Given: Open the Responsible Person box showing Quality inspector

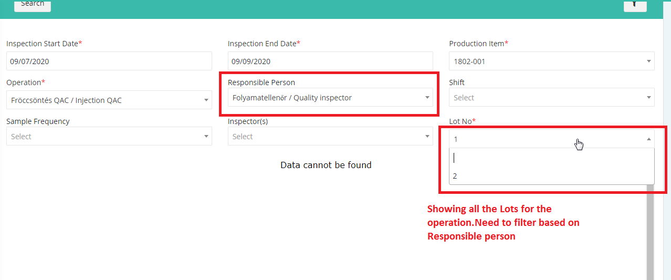Looking at the screenshot, I should click(330, 98).
